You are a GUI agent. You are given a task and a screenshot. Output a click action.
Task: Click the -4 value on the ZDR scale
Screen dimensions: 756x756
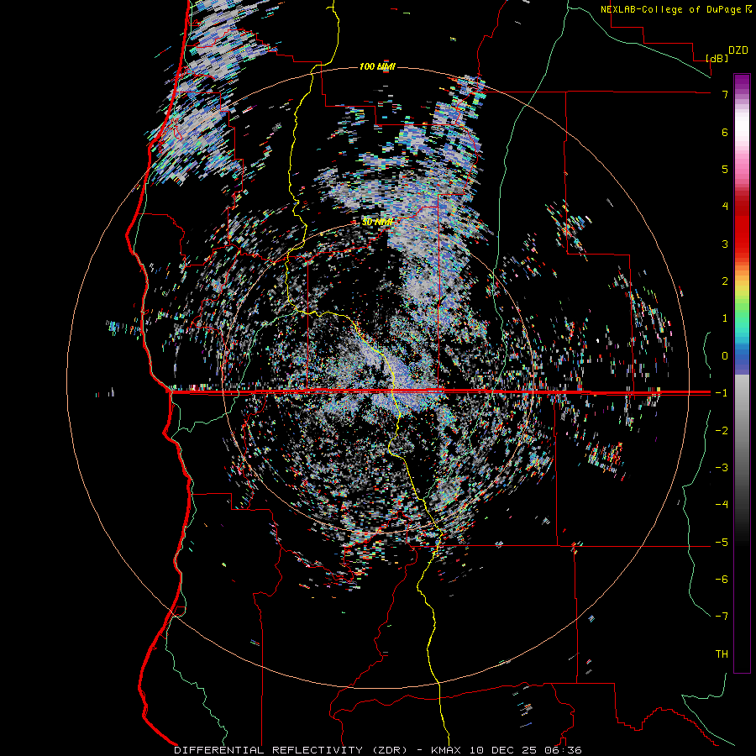tap(722, 505)
